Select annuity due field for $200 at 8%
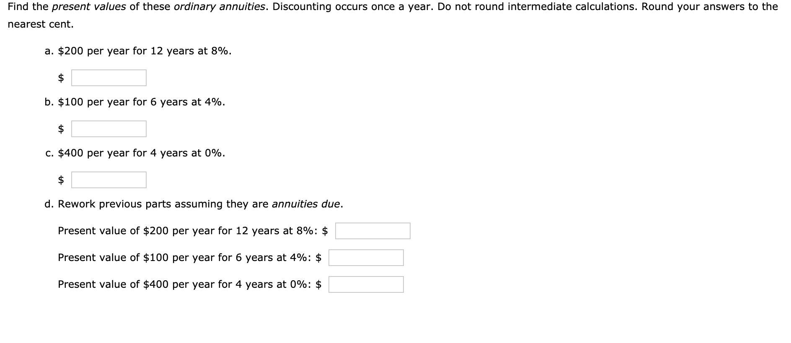The height and width of the screenshot is (343, 791). [373, 231]
